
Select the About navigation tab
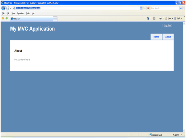coord(168,37)
